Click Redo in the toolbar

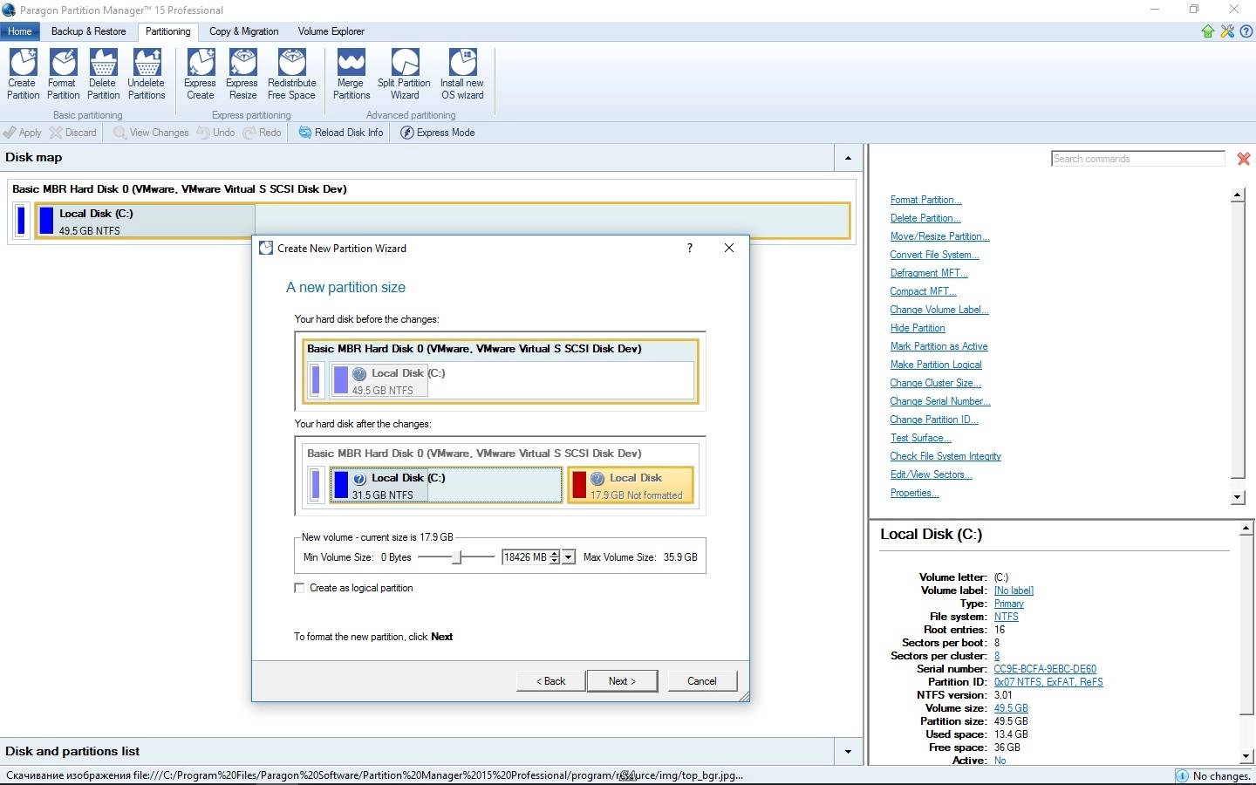263,133
